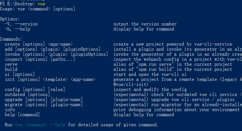Click the "-V, --version" option
242x131 pixels.
point(21,24)
